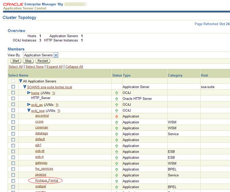Sort by the Type column header
The image size is (230, 192).
coord(127,75)
